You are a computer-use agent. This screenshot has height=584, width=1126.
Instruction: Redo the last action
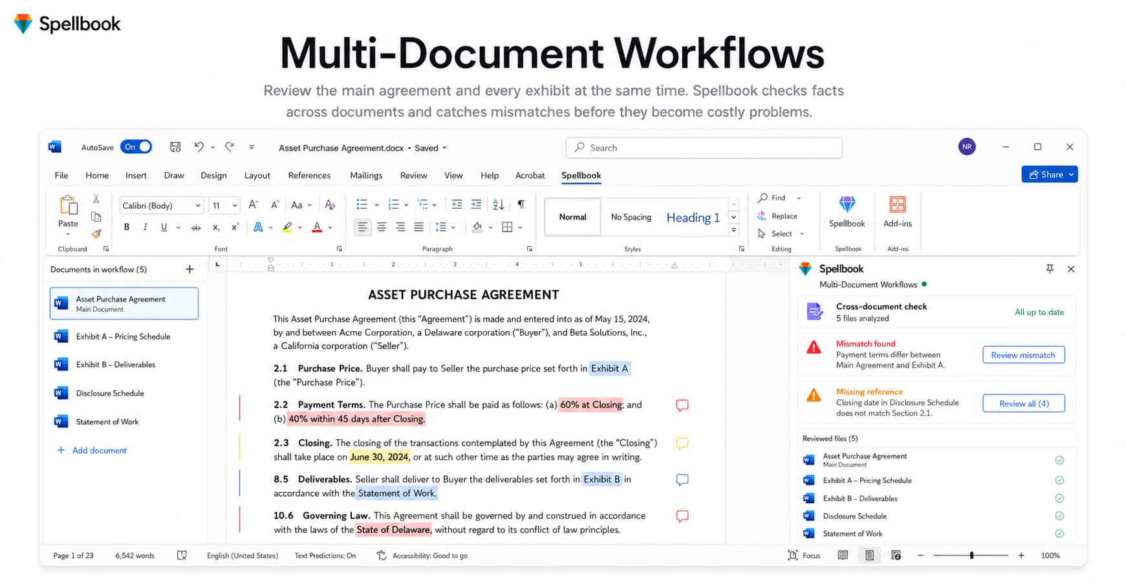coord(230,147)
